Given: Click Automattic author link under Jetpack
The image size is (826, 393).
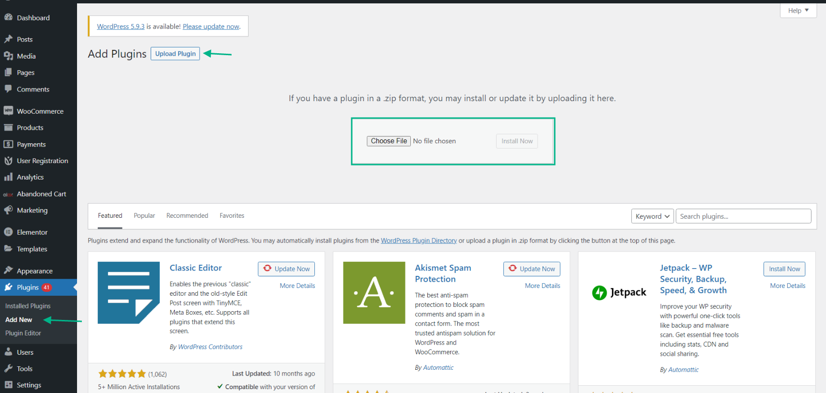Looking at the screenshot, I should pos(683,370).
